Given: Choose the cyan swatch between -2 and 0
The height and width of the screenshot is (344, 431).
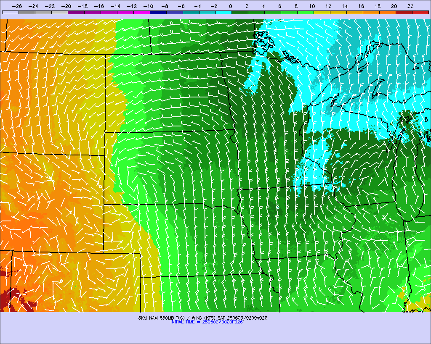Looking at the screenshot, I should tap(224, 12).
